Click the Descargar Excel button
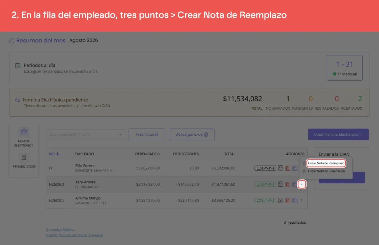 click(192, 134)
